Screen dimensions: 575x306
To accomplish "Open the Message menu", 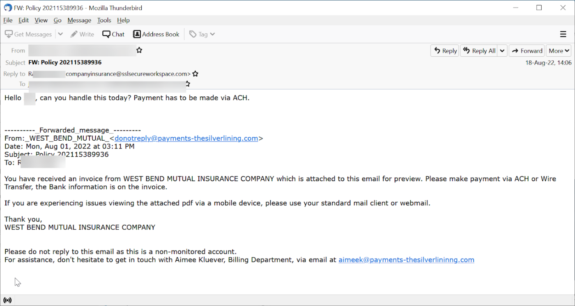I will tap(79, 20).
